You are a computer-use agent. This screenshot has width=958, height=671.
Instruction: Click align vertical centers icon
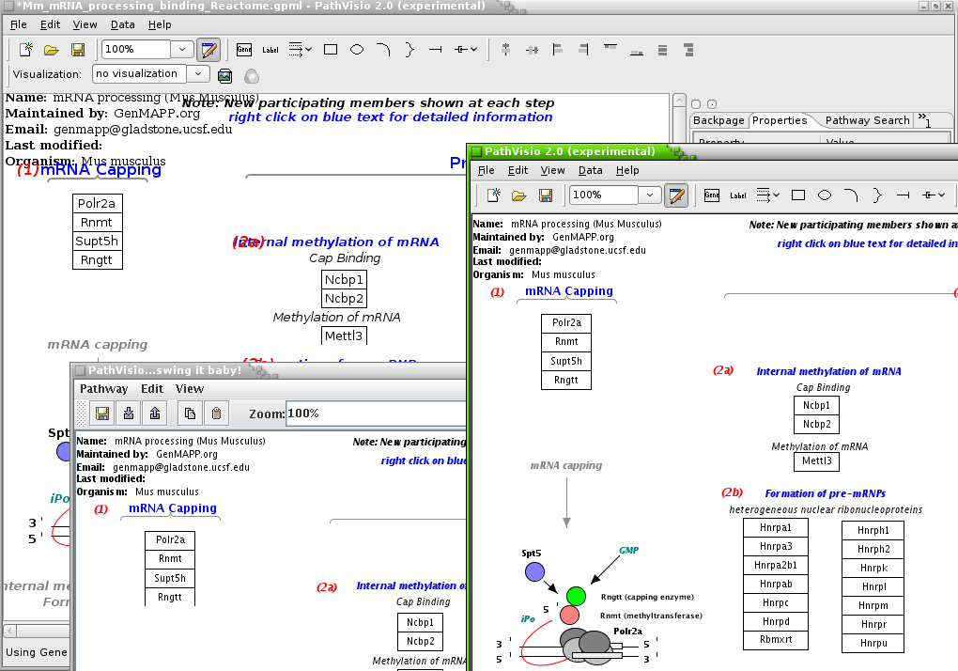point(505,50)
